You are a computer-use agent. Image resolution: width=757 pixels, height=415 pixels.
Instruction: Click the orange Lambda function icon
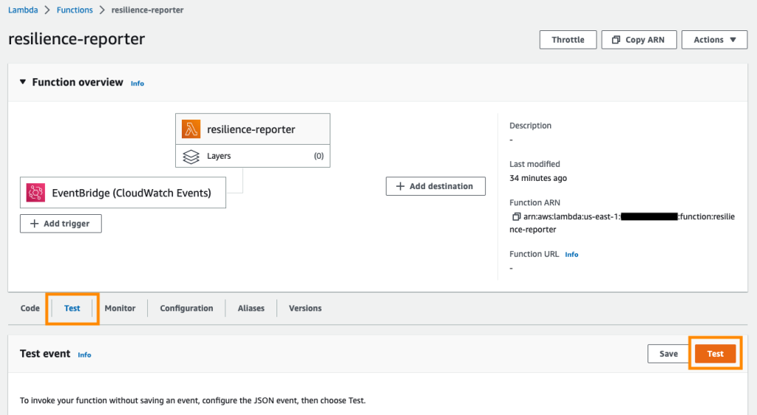pyautogui.click(x=191, y=129)
